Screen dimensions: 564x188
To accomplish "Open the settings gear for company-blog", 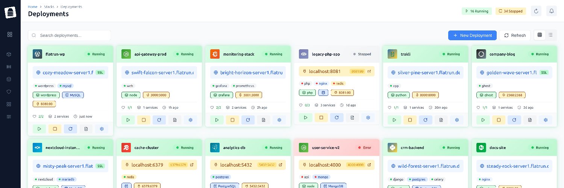I will [x=545, y=120].
